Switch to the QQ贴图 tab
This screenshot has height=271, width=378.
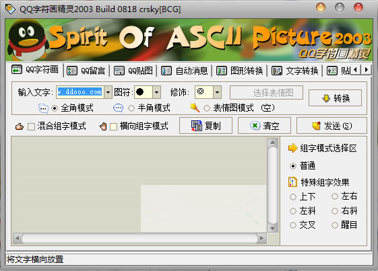click(133, 71)
